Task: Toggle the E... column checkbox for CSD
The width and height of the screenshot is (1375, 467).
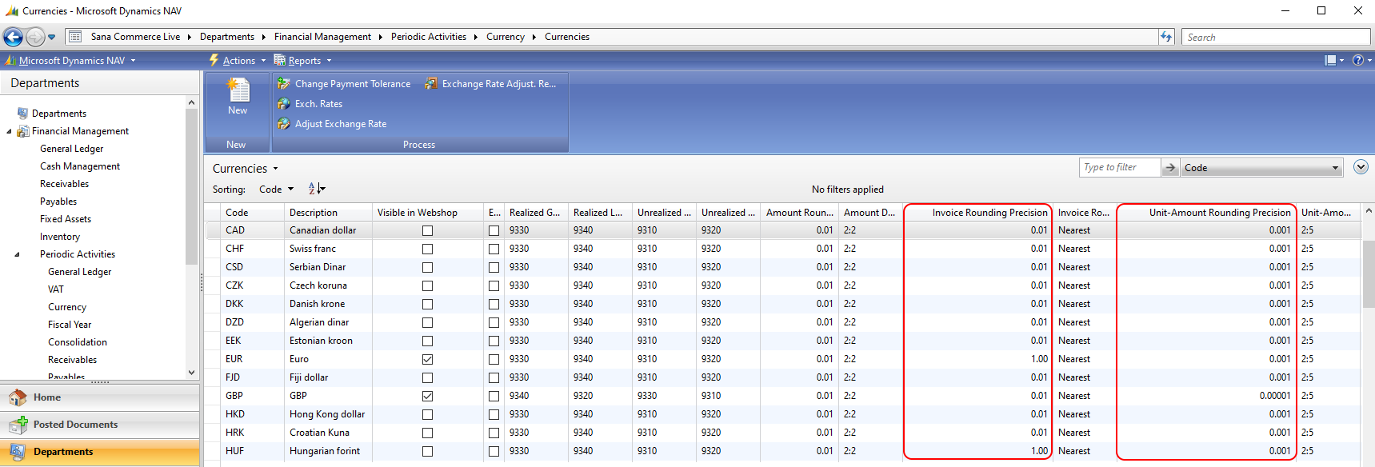Action: click(494, 267)
